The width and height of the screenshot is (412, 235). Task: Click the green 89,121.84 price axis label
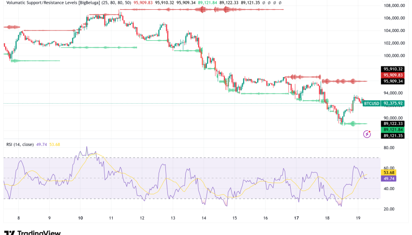point(393,130)
